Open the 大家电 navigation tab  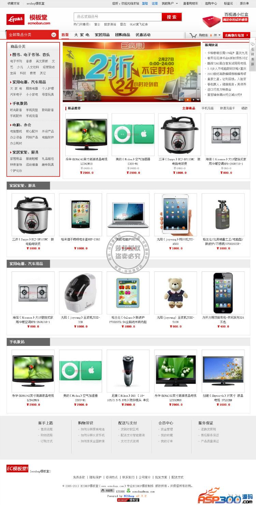(82, 35)
